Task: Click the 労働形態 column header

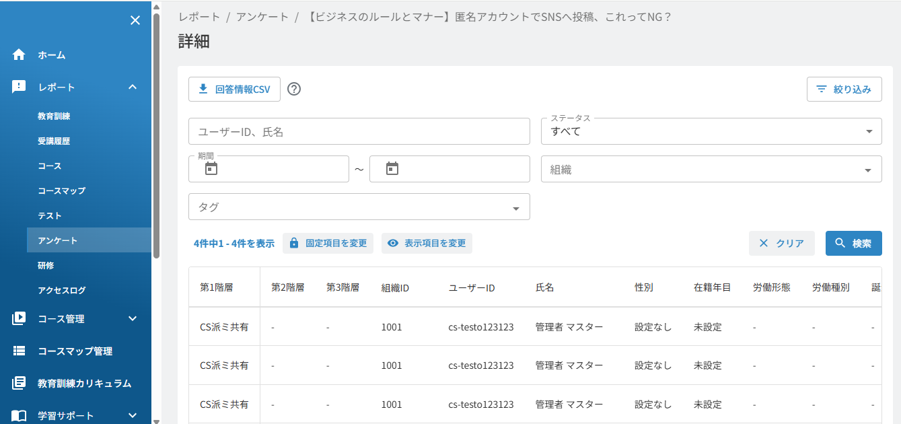Action: [771, 287]
